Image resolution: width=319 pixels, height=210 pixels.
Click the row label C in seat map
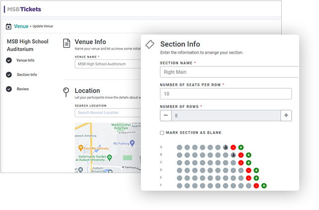[x=161, y=162]
